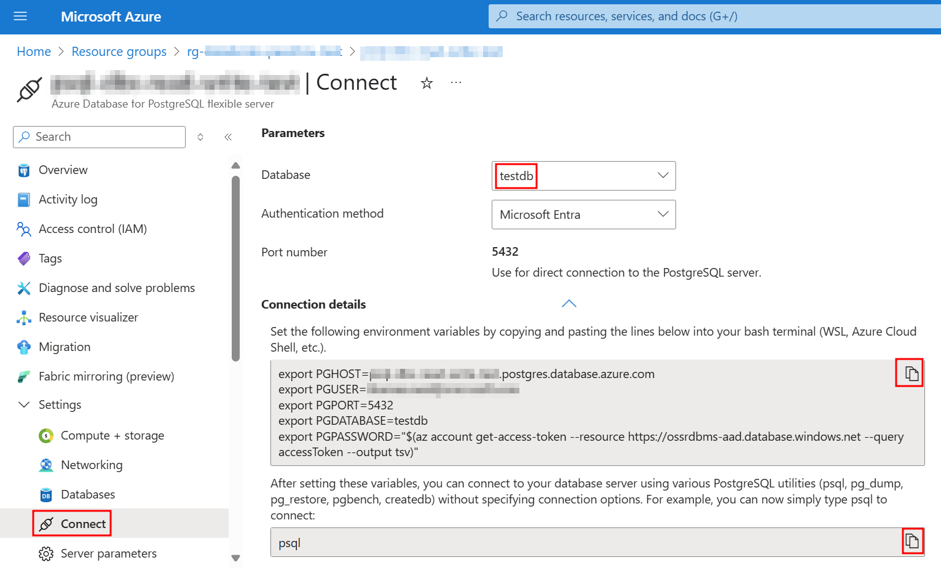The image size is (941, 568).
Task: Select Connect in the sidebar
Action: (83, 524)
